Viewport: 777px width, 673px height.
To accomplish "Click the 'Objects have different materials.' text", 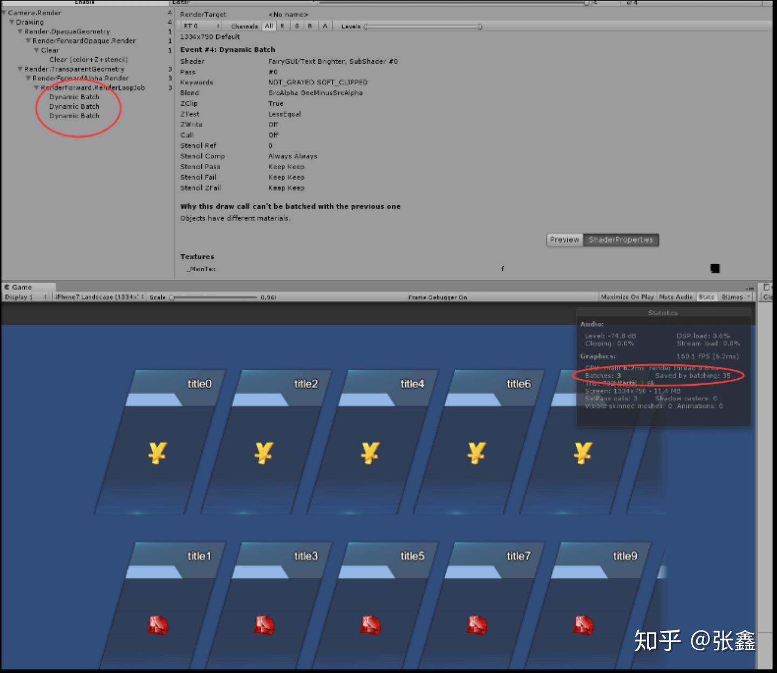I will coord(235,218).
